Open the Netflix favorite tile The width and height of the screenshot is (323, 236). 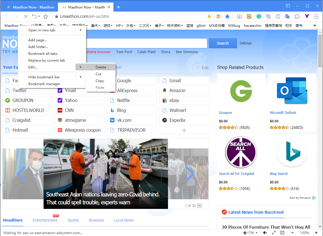click(132, 100)
